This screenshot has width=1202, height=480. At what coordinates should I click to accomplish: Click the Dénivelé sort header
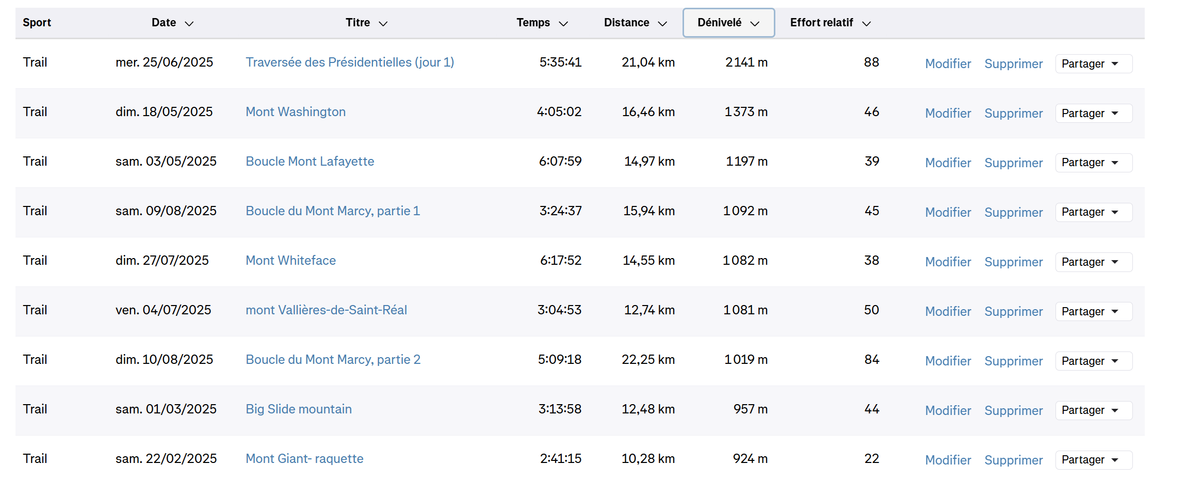[728, 23]
